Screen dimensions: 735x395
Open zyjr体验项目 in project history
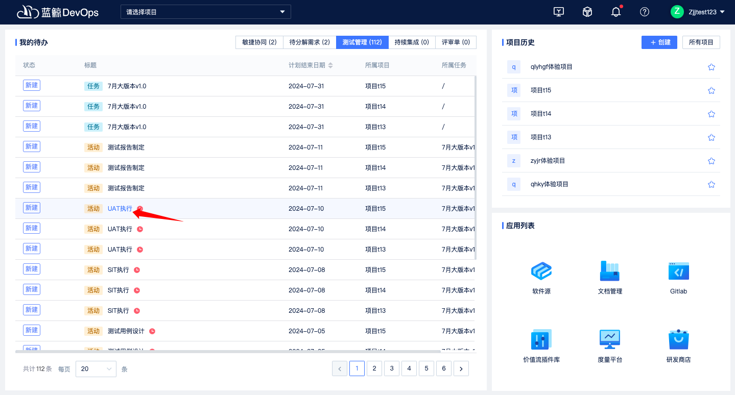pyautogui.click(x=548, y=161)
